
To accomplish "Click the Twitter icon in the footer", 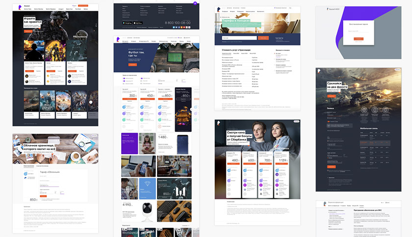I will (x=174, y=27).
